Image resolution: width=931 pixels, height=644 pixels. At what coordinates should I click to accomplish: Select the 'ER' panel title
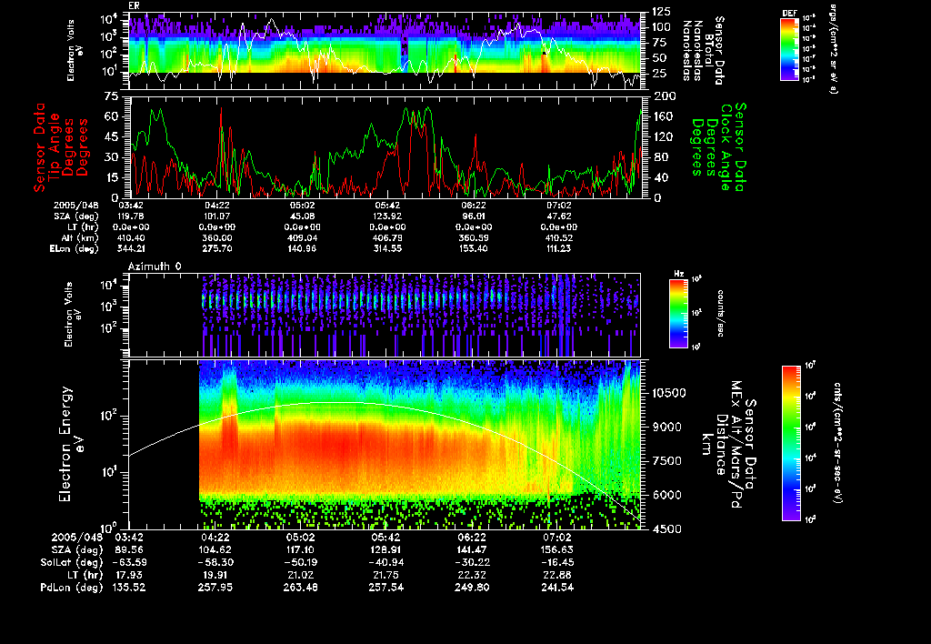tap(134, 6)
